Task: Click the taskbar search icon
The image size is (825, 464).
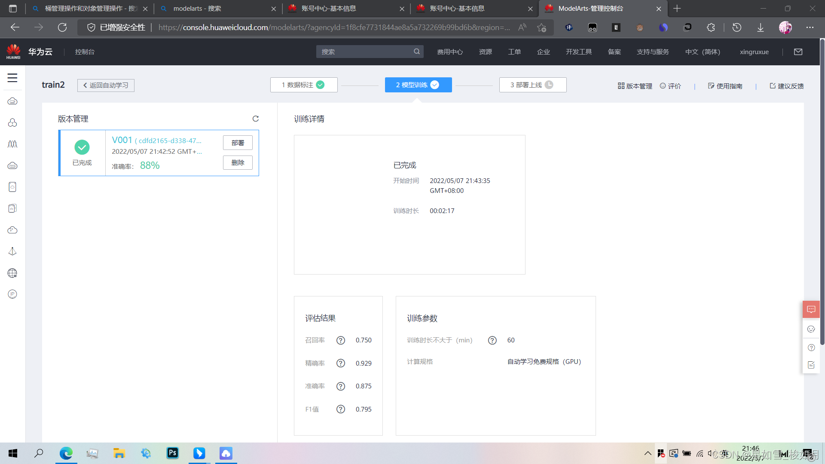Action: coord(39,453)
